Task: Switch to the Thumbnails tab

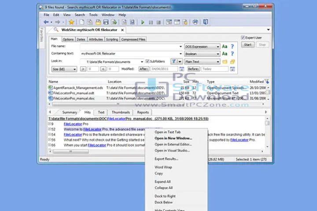Action: point(121,112)
